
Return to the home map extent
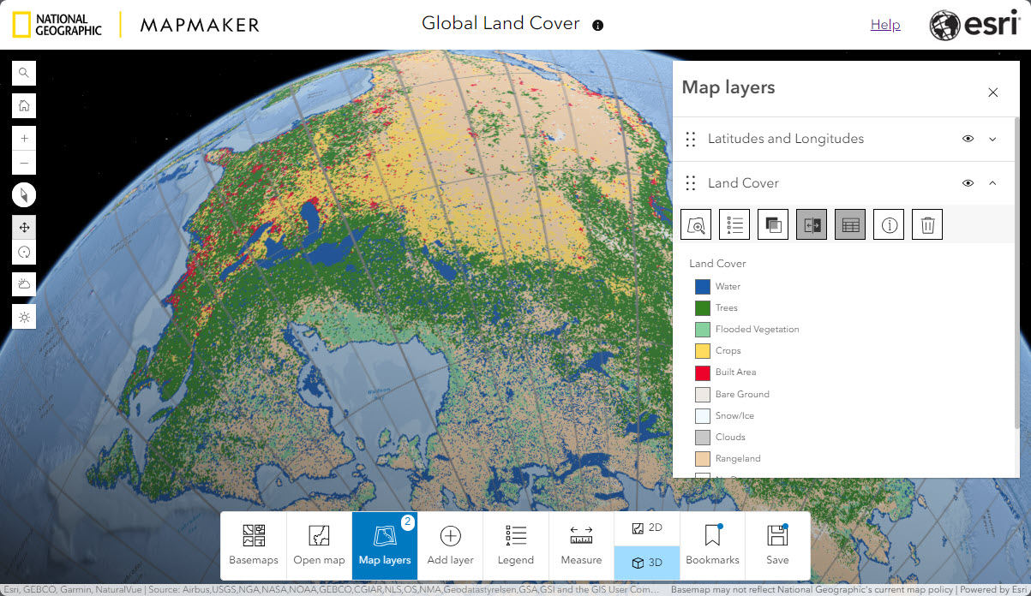click(x=24, y=105)
